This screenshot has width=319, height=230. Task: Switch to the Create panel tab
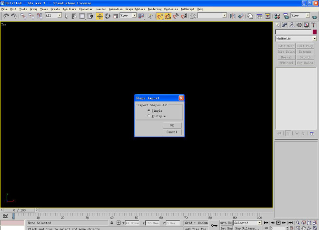pyautogui.click(x=278, y=25)
